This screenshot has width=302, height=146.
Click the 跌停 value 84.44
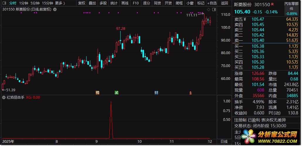[293, 73]
